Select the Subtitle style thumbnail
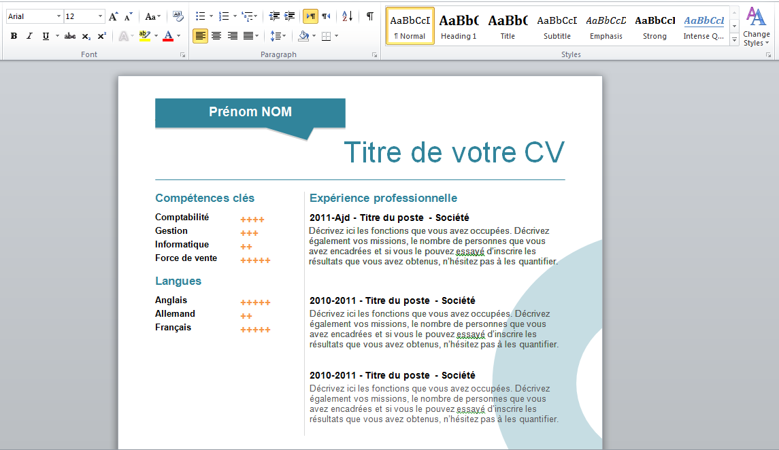Screen dimensions: 779x450 tap(557, 27)
